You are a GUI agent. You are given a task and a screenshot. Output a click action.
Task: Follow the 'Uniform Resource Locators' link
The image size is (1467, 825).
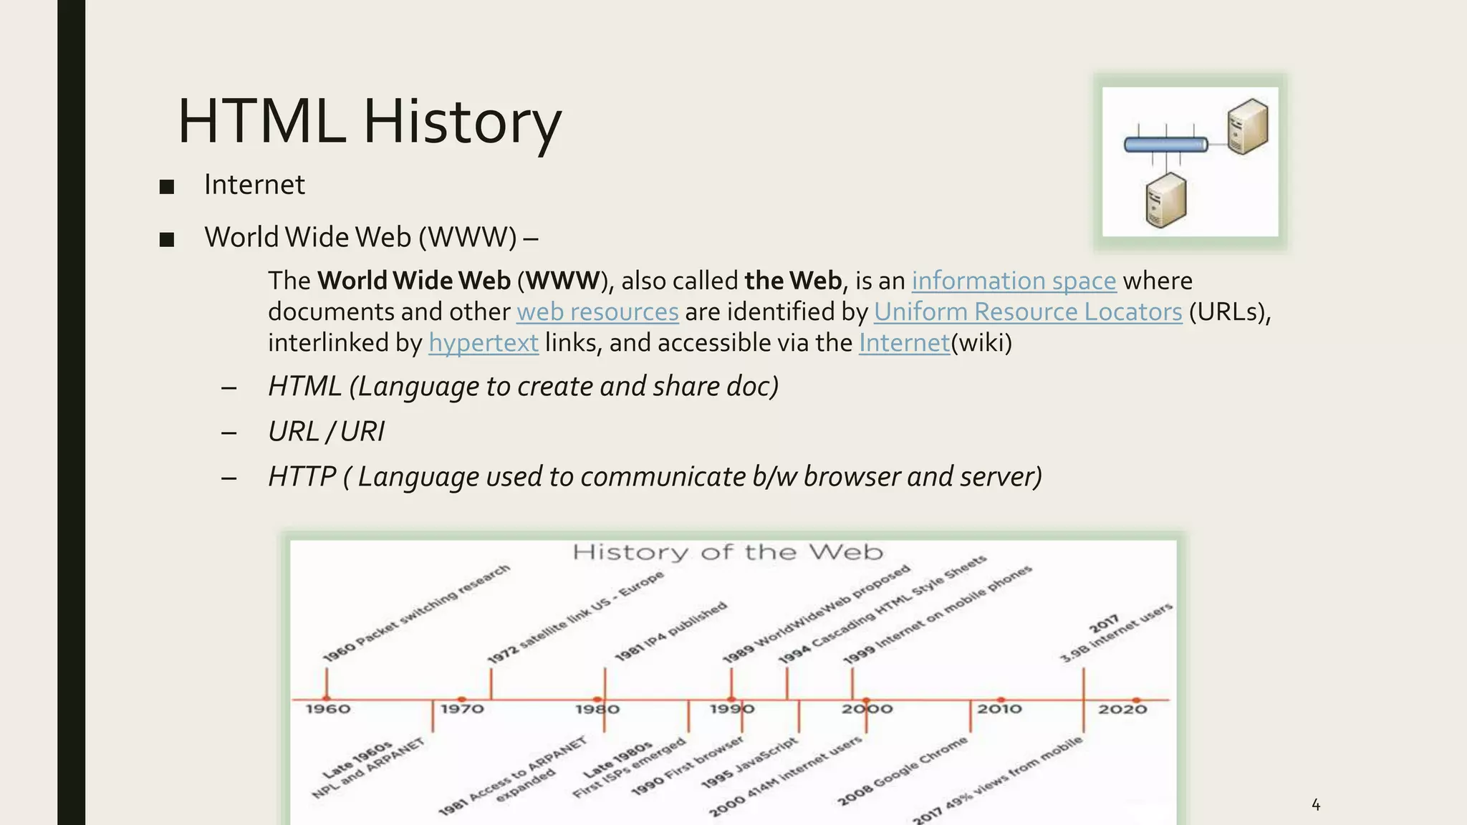click(x=1027, y=312)
